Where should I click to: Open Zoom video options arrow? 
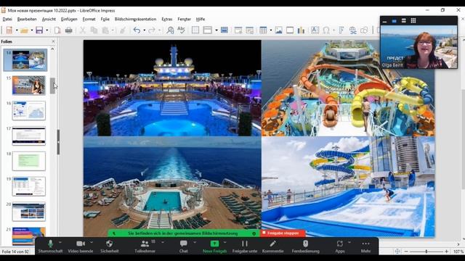92,242
